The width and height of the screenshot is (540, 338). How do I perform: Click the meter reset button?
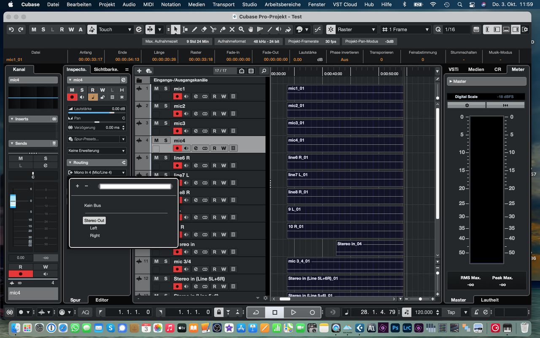coord(505,105)
